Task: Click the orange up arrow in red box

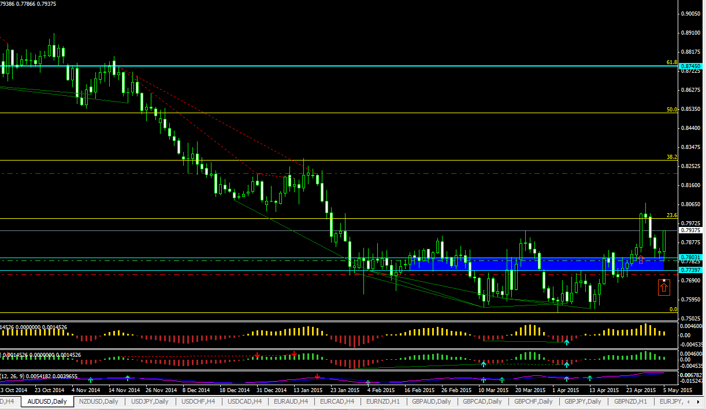Action: point(664,286)
